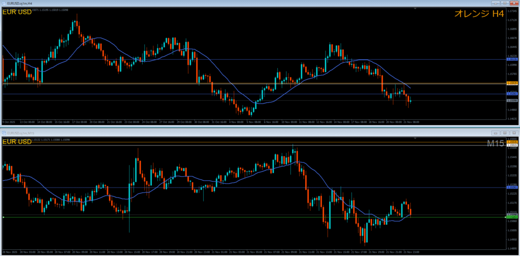Click the last candle in the H4 chart
This screenshot has height=256, width=520.
click(410, 101)
